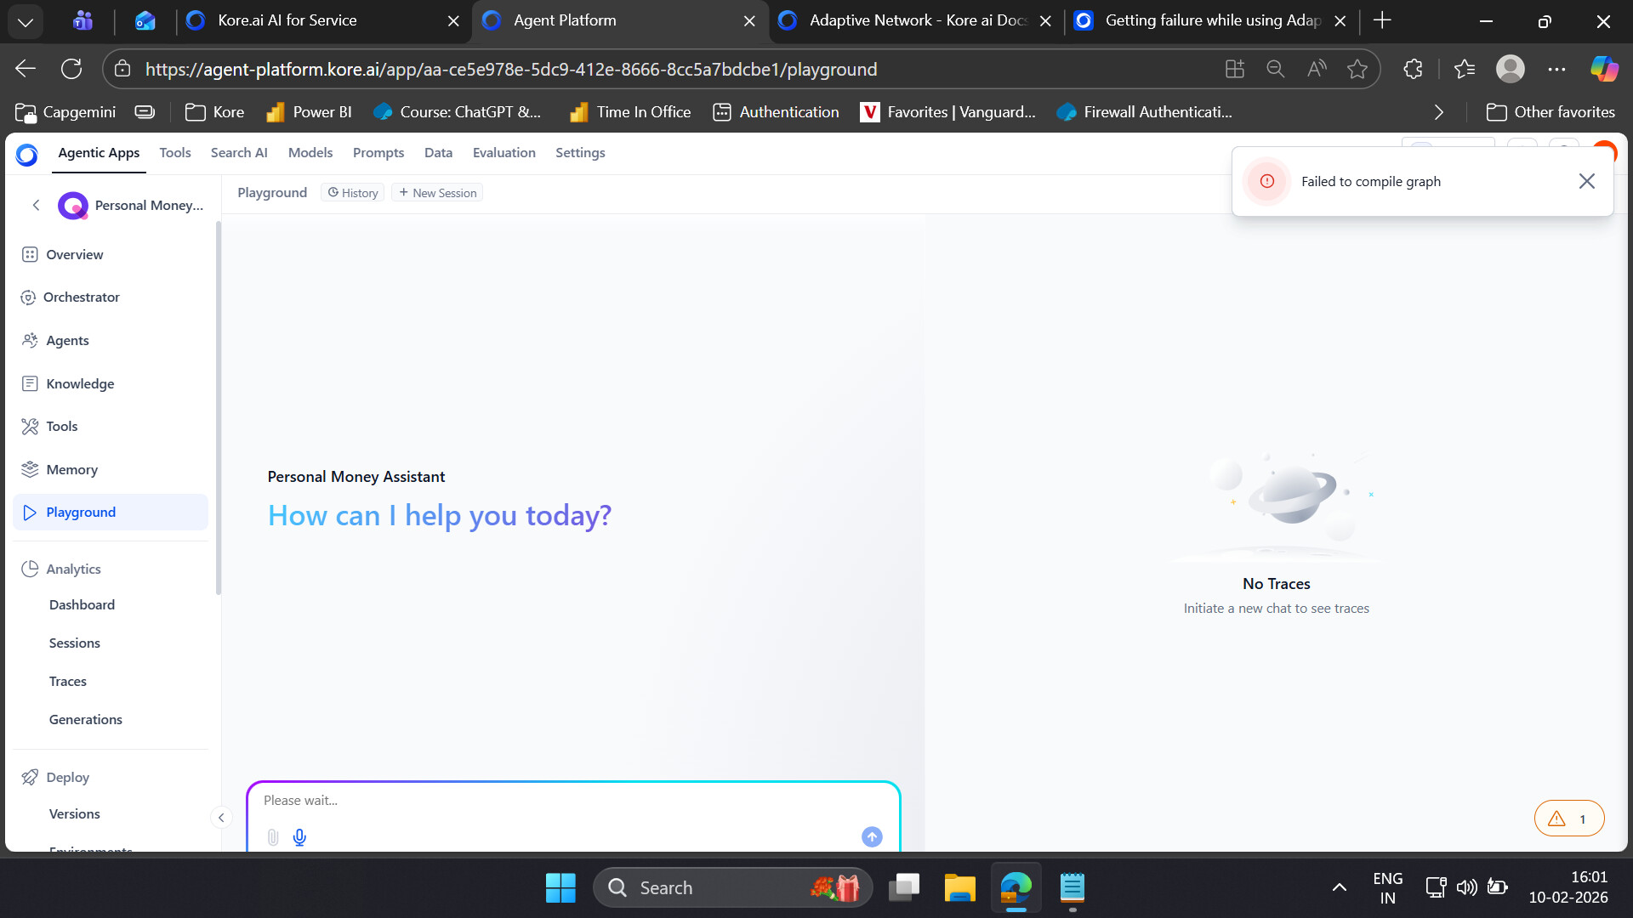
Task: Open the Orchestrator sidebar item
Action: pos(82,297)
